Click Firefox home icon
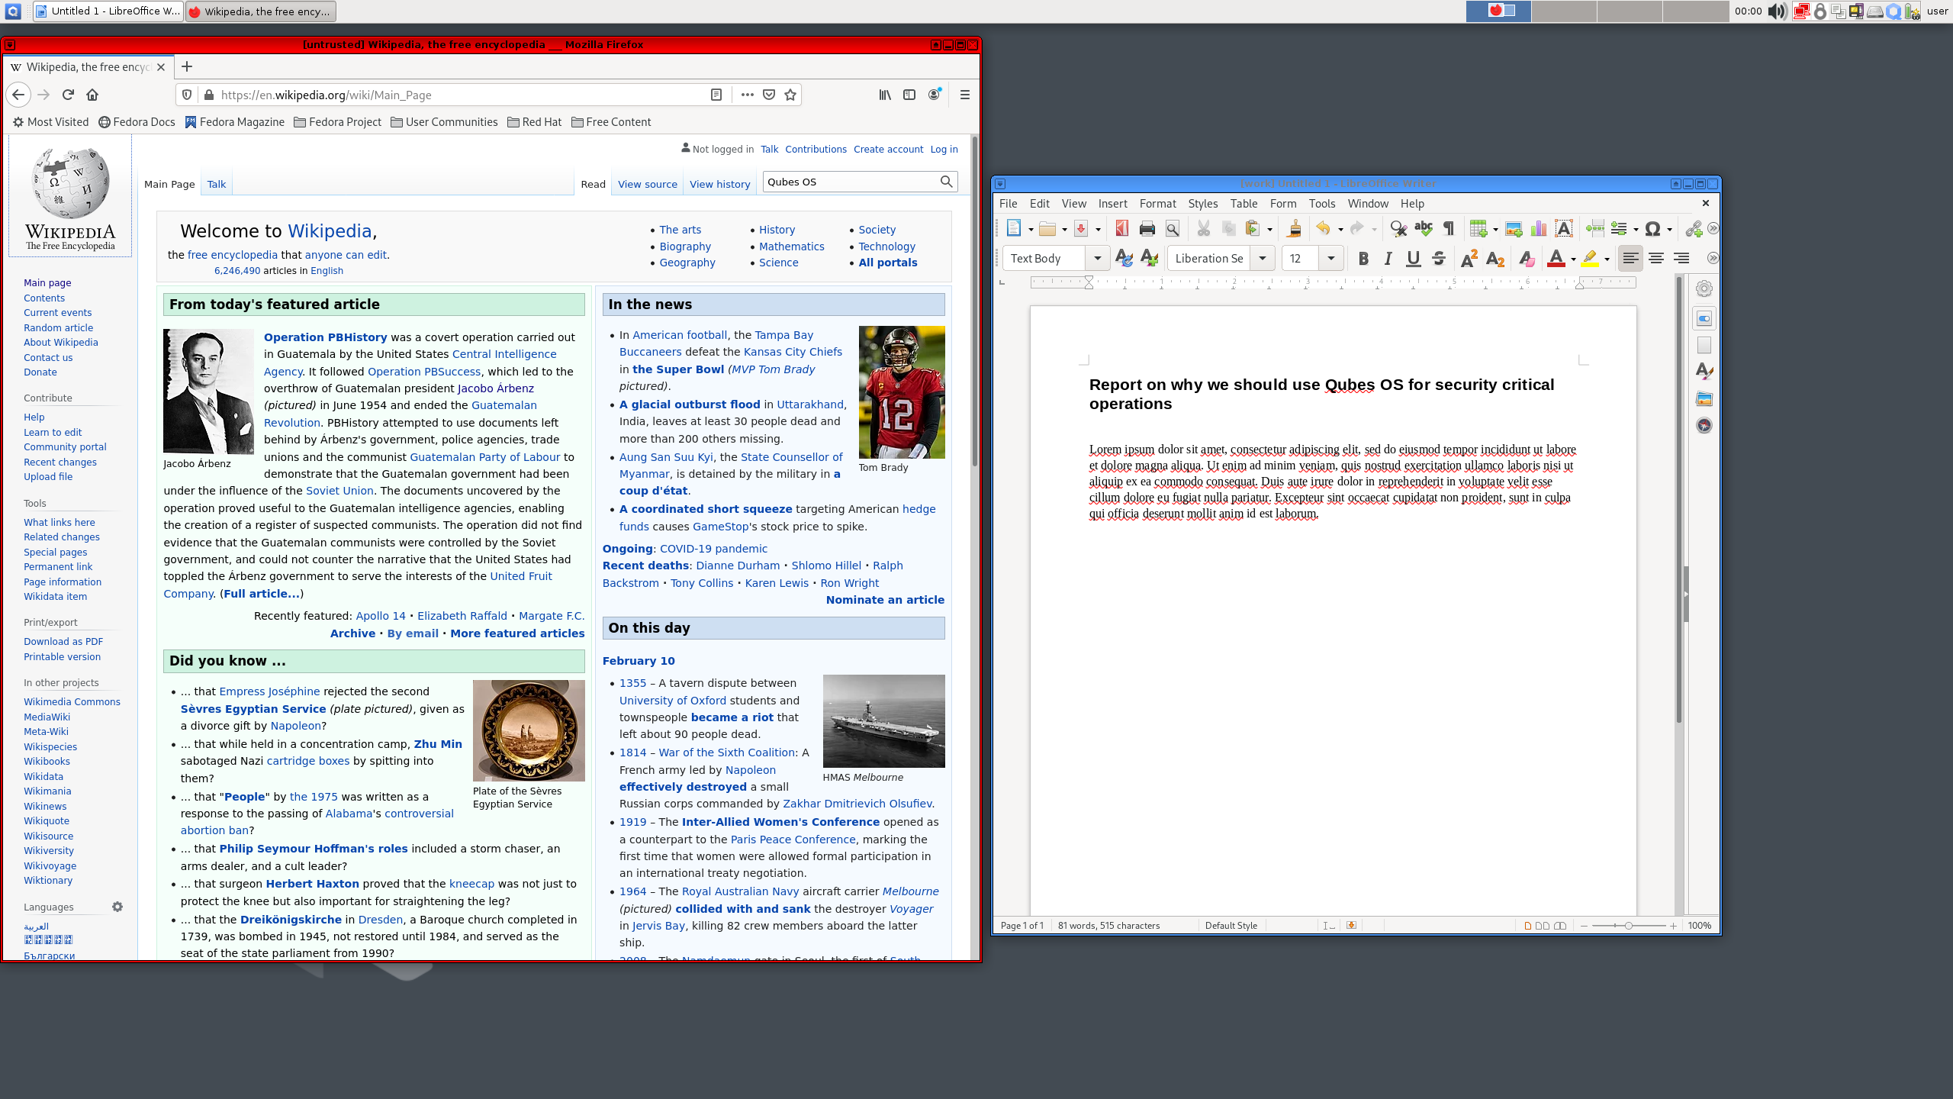 92,95
